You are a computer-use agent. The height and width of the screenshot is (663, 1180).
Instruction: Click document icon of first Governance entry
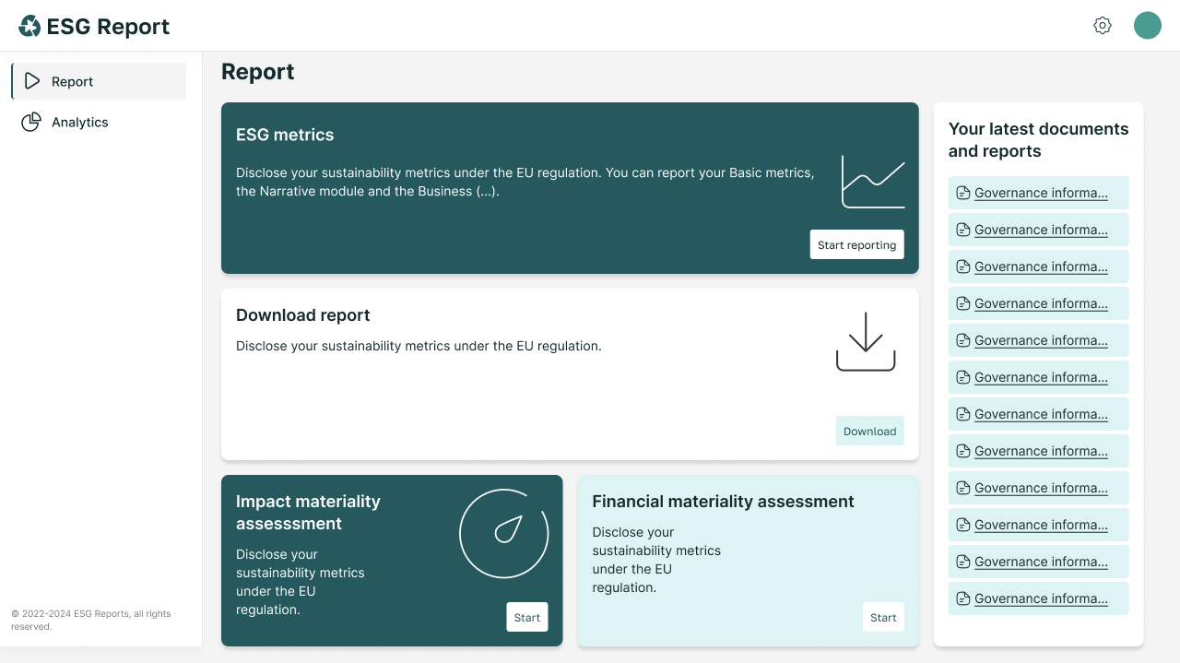pyautogui.click(x=963, y=193)
